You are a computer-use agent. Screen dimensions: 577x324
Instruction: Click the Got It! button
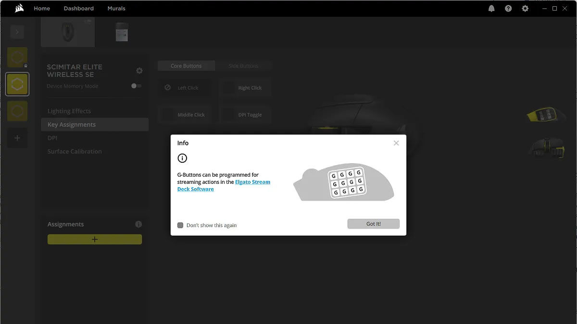coord(374,224)
